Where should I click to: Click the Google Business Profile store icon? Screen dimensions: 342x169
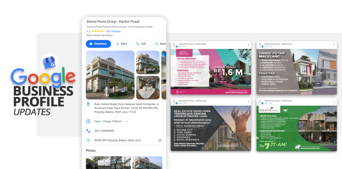[49, 63]
